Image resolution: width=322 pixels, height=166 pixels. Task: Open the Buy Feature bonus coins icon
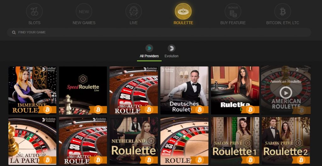(233, 12)
